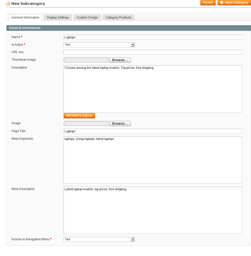Save the category with Save Category button
This screenshot has width=251, height=256.
coord(234,3)
